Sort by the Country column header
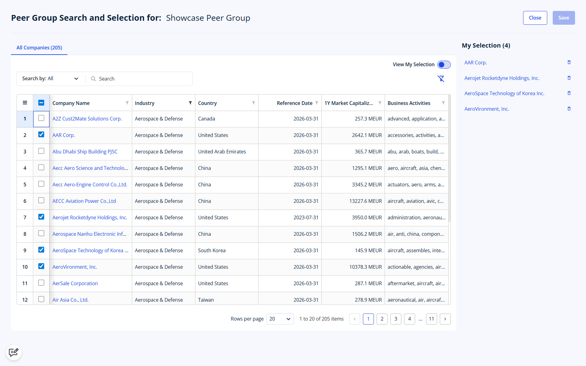The height and width of the screenshot is (366, 586). click(x=208, y=103)
